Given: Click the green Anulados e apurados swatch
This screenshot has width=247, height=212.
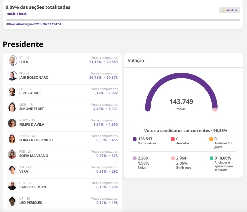Looking at the screenshot, I should pos(211,158).
